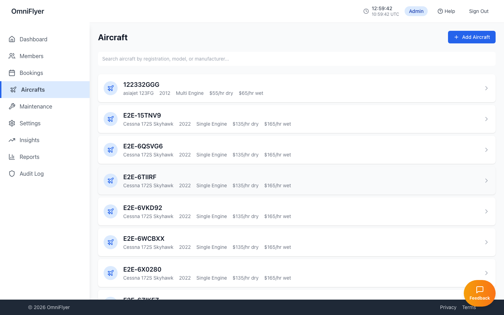The height and width of the screenshot is (315, 504).
Task: Open the E2E-15TNV9 aircraft title
Action: pos(142,115)
